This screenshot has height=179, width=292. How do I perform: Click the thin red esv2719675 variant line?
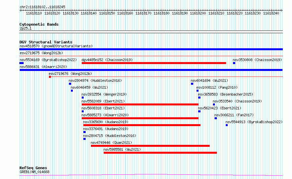click(151, 56)
